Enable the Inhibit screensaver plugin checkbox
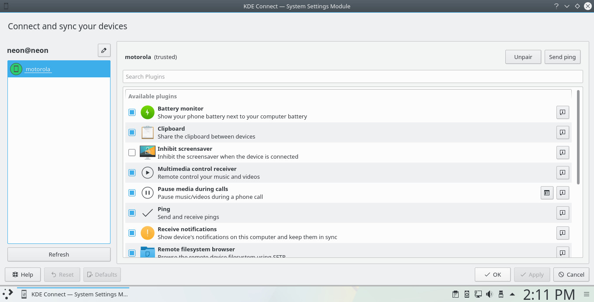Viewport: 594px width, 302px height. 132,153
